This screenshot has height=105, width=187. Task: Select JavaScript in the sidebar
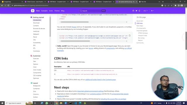point(36,31)
